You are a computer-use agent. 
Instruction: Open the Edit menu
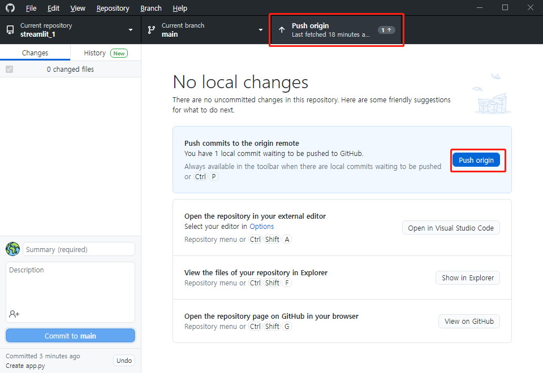click(53, 8)
